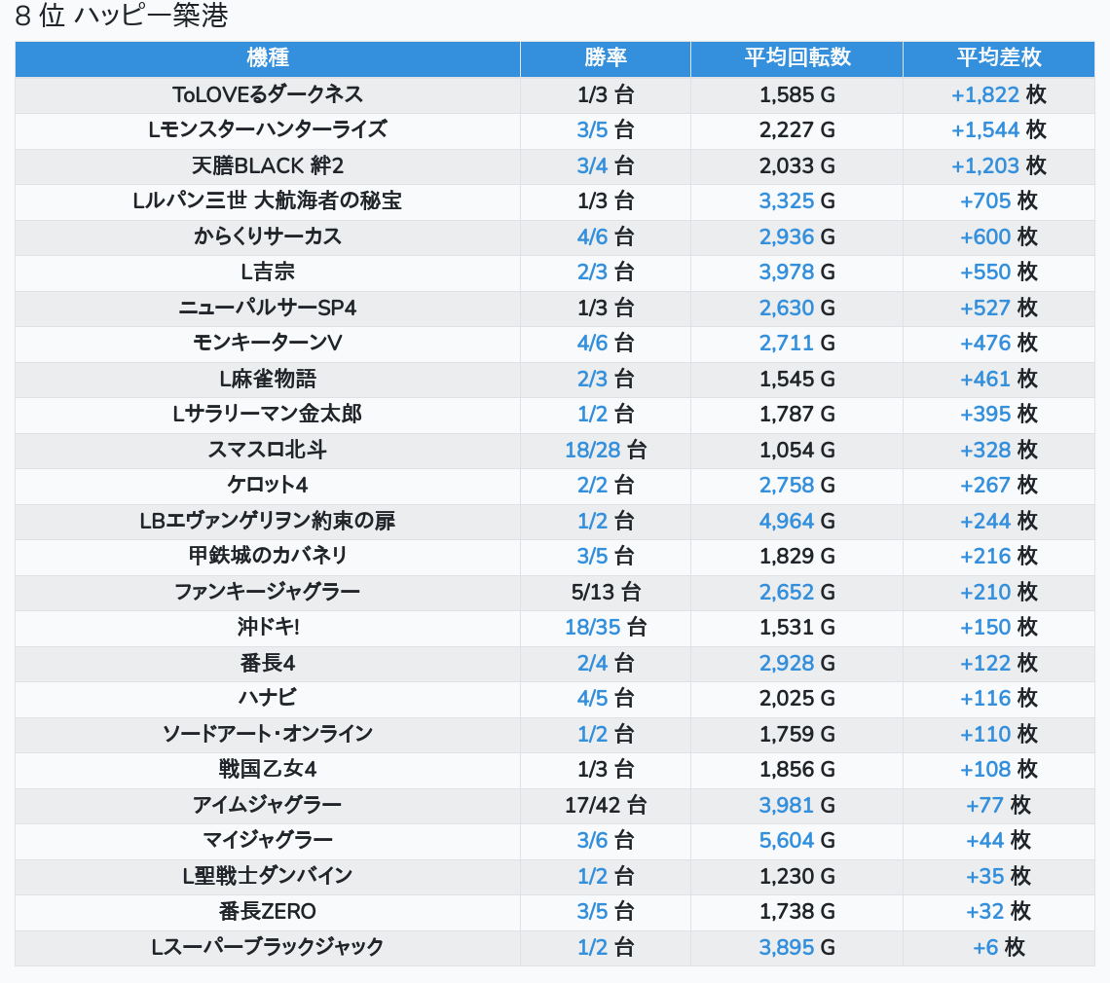The image size is (1110, 983).
Task: Select the heading 8 位 ハッピー築港
Action: [121, 16]
